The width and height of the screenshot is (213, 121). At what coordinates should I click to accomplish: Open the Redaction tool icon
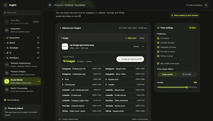point(7,30)
